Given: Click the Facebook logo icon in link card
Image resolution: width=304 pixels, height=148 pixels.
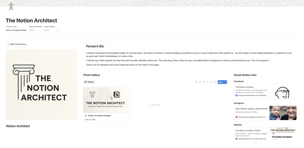Looking at the screenshot, I should 237,95.
